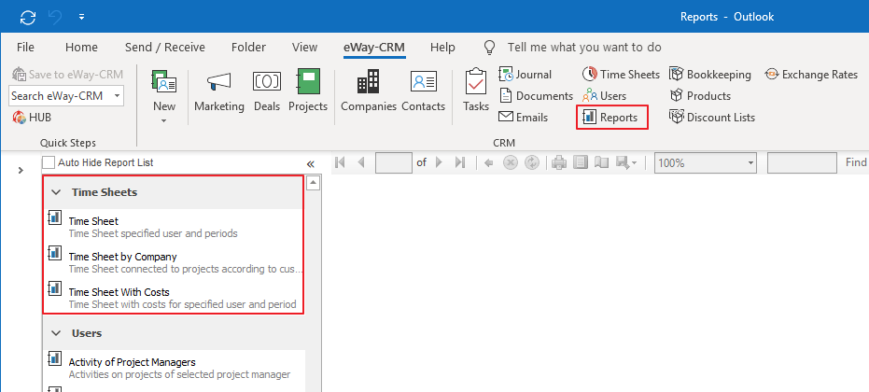The width and height of the screenshot is (869, 392).
Task: Collapse the Time Sheets report group
Action: coord(56,192)
